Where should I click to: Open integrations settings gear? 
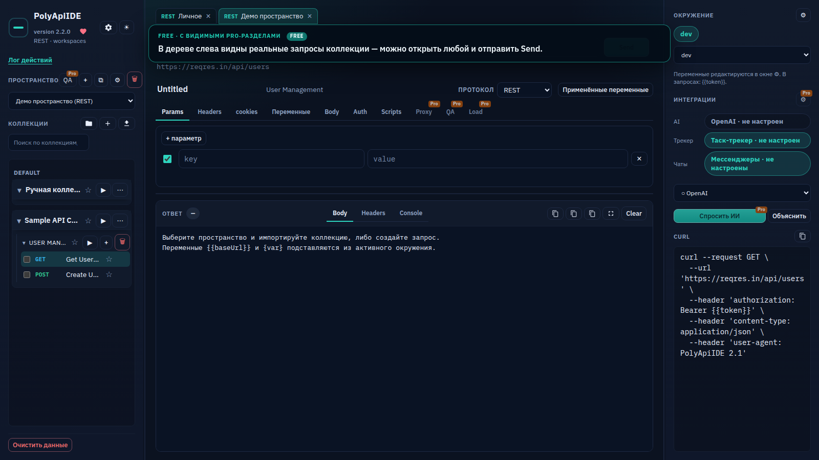(803, 100)
